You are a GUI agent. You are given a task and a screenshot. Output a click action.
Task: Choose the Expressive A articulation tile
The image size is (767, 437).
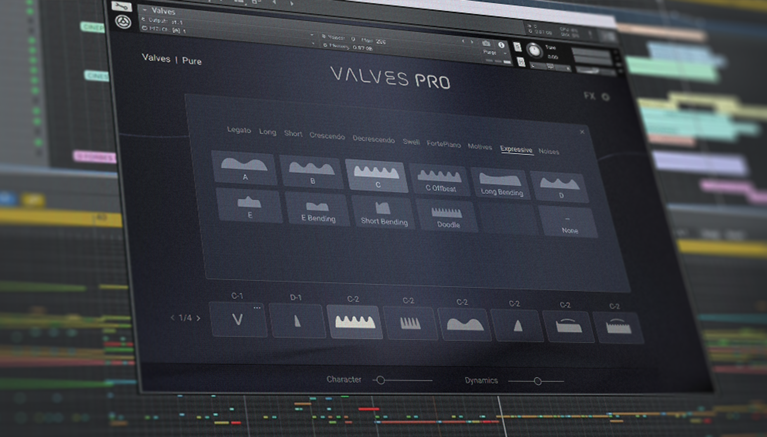244,167
